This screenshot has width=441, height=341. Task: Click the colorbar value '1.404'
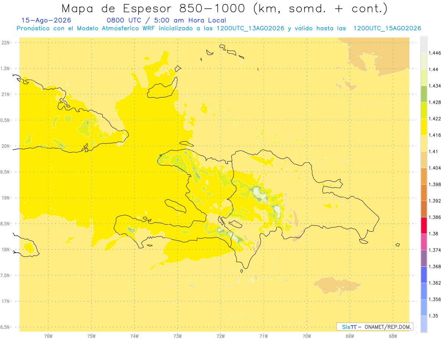pyautogui.click(x=435, y=168)
